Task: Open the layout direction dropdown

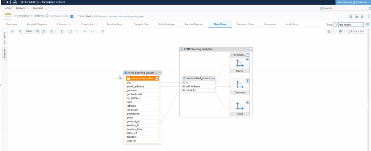Action: (94, 31)
